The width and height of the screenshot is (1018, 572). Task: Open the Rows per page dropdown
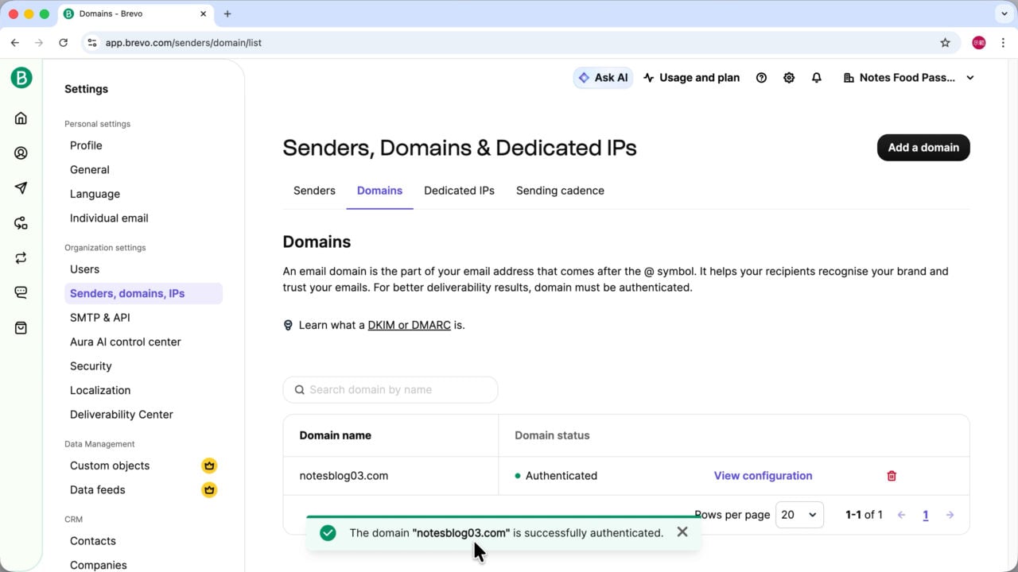[799, 515]
